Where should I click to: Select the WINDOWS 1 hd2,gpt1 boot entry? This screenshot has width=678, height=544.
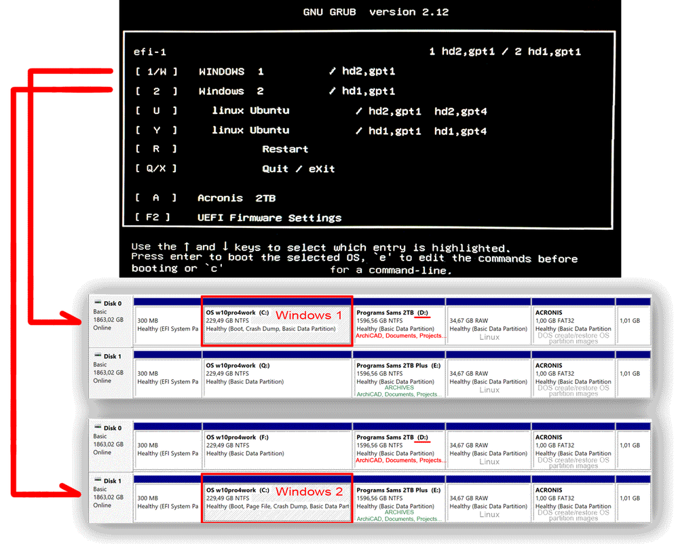pos(265,71)
